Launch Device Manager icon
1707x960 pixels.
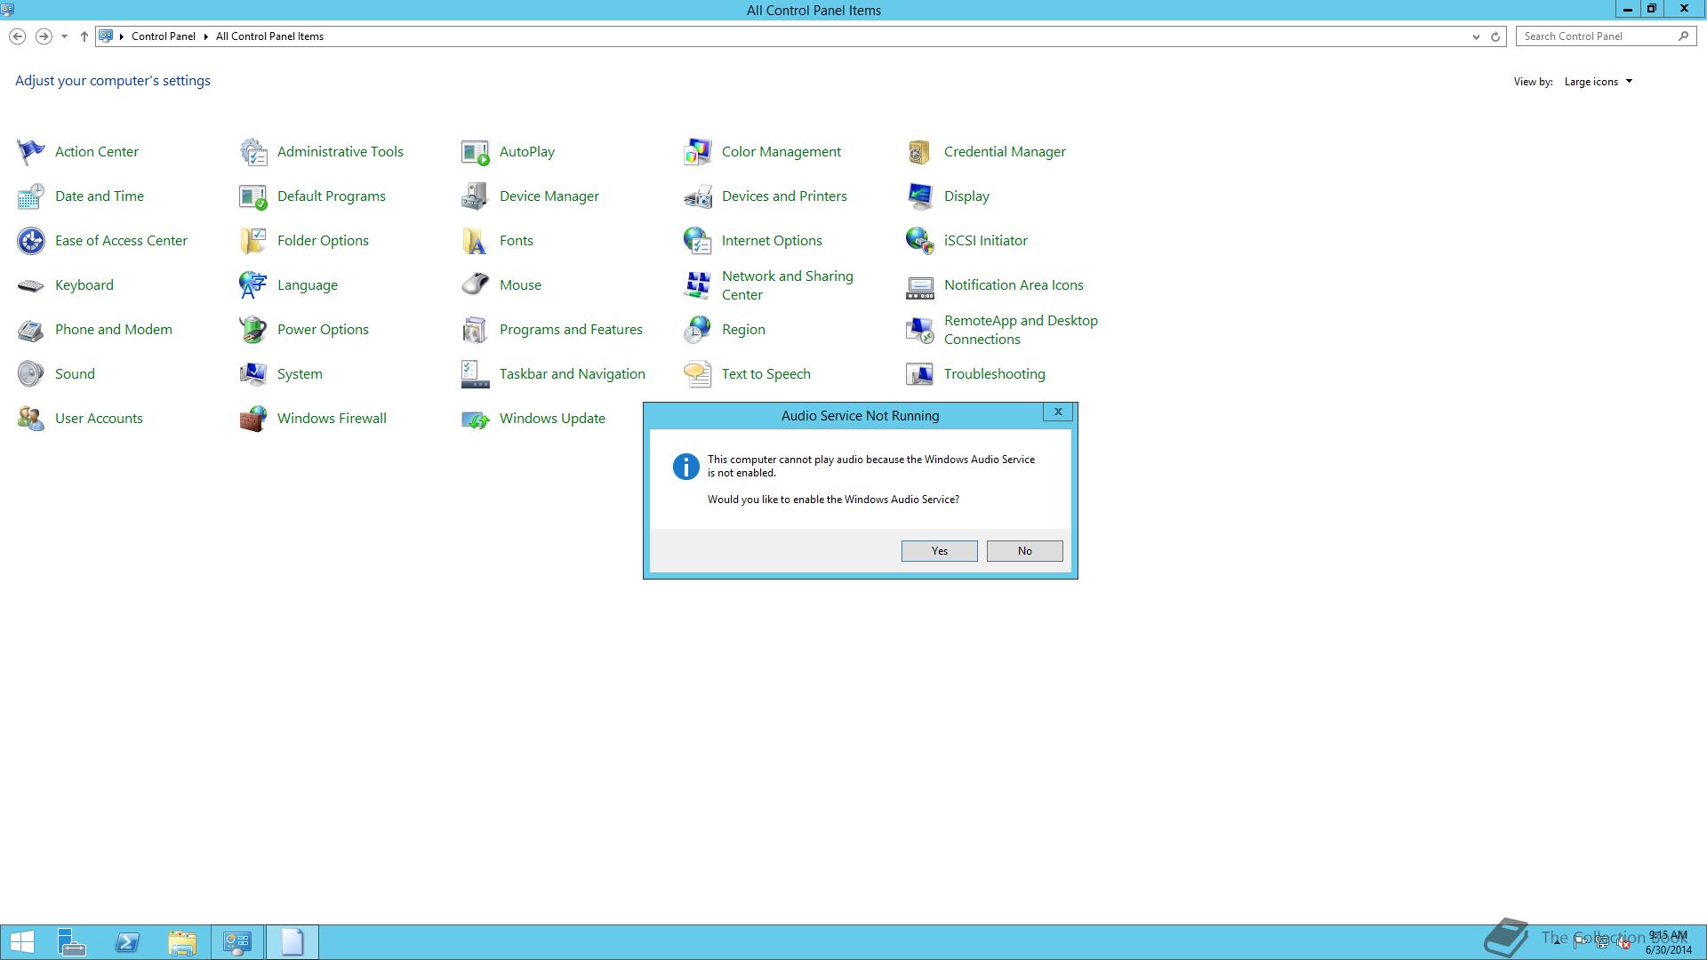[476, 196]
